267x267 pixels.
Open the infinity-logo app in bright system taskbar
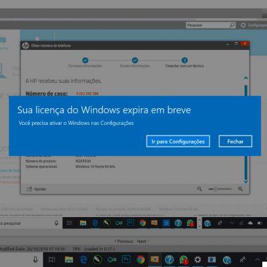click(111, 260)
